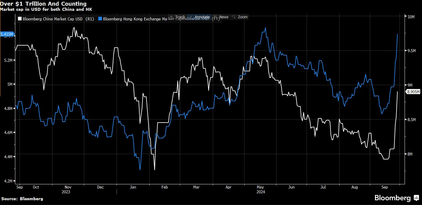Select the Zoom magnifier tool
The height and width of the screenshot is (205, 422).
click(240, 17)
